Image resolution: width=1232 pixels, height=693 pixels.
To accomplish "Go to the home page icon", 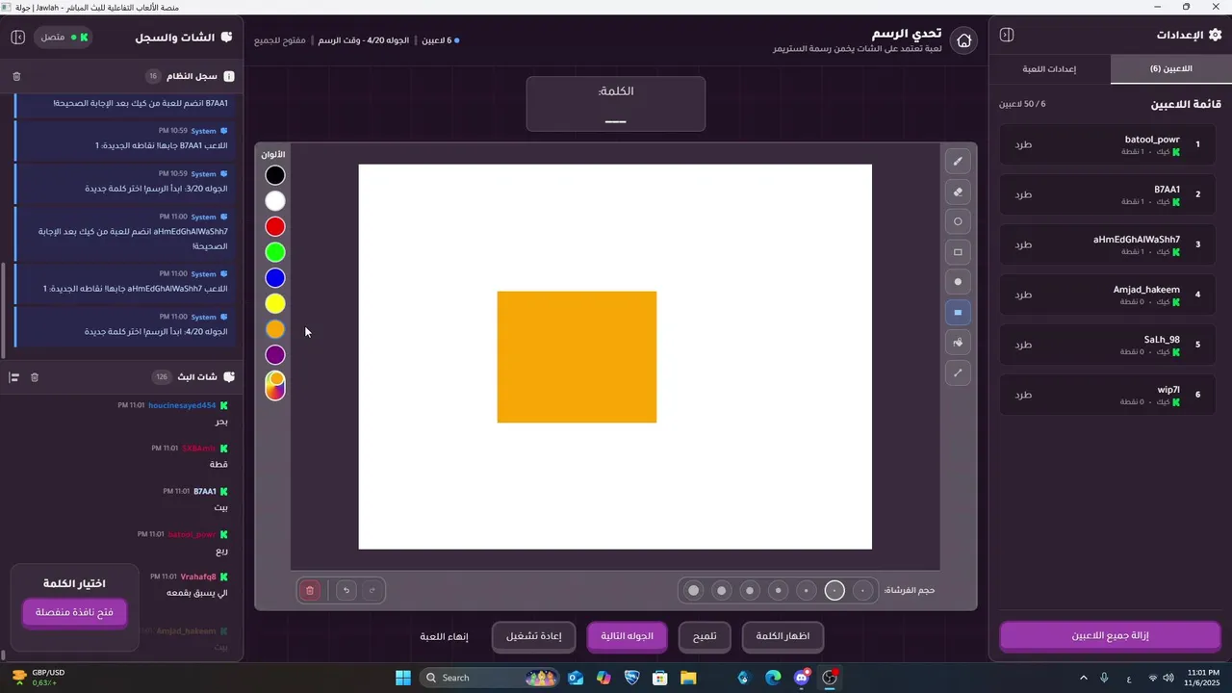I will point(964,40).
